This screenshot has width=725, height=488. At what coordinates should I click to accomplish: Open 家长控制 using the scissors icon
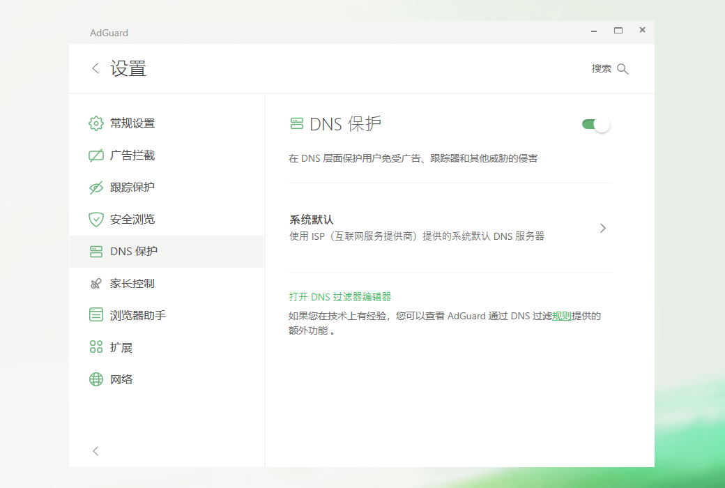click(x=96, y=283)
